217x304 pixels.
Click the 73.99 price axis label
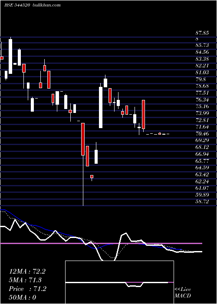202,113
